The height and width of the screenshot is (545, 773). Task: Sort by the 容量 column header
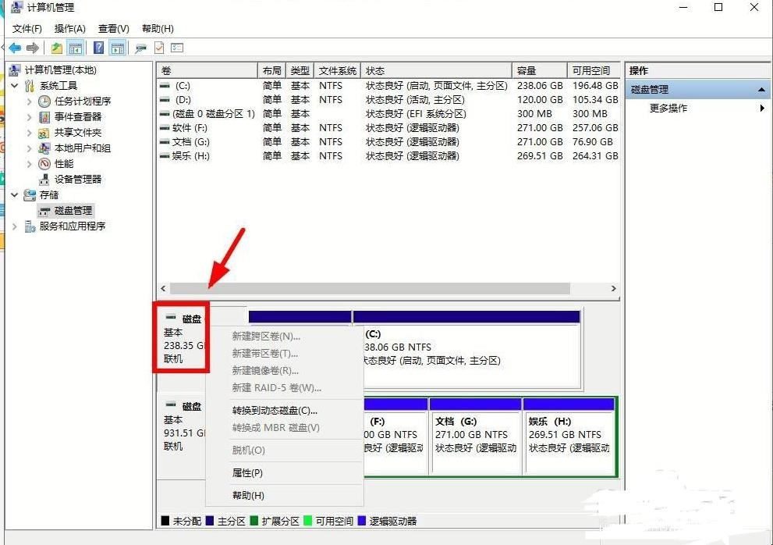pos(540,70)
